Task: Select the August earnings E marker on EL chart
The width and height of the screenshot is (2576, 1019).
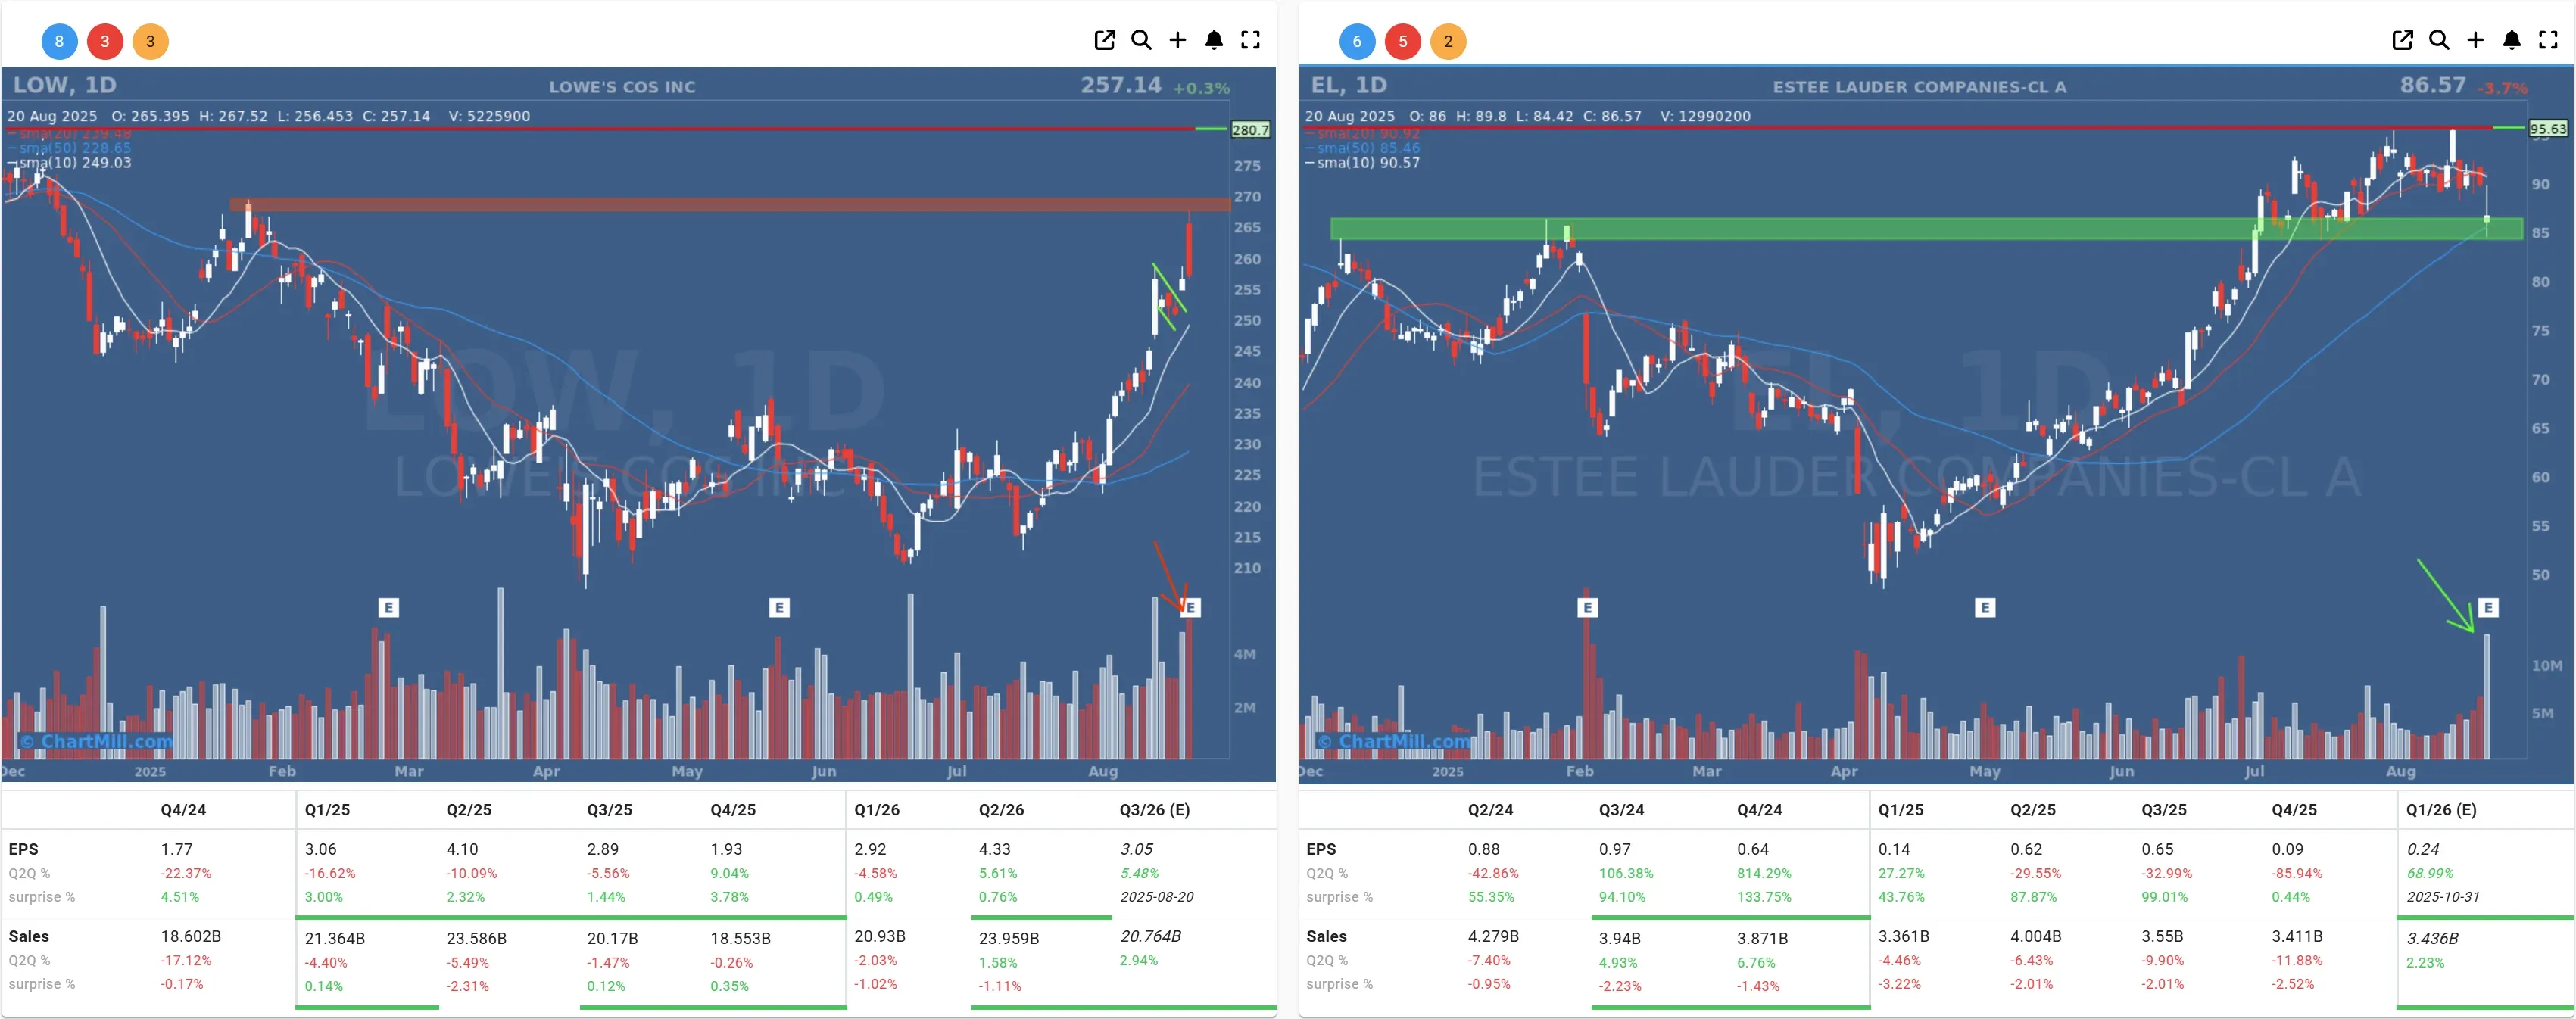Action: pos(2489,607)
